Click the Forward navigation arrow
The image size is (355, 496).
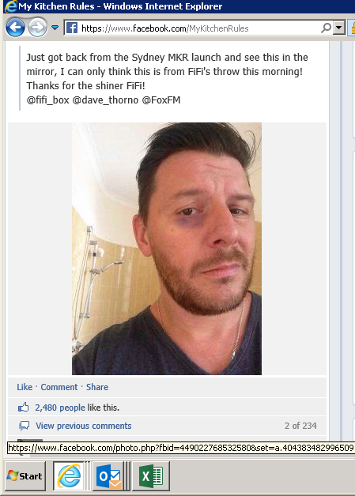coord(38,28)
